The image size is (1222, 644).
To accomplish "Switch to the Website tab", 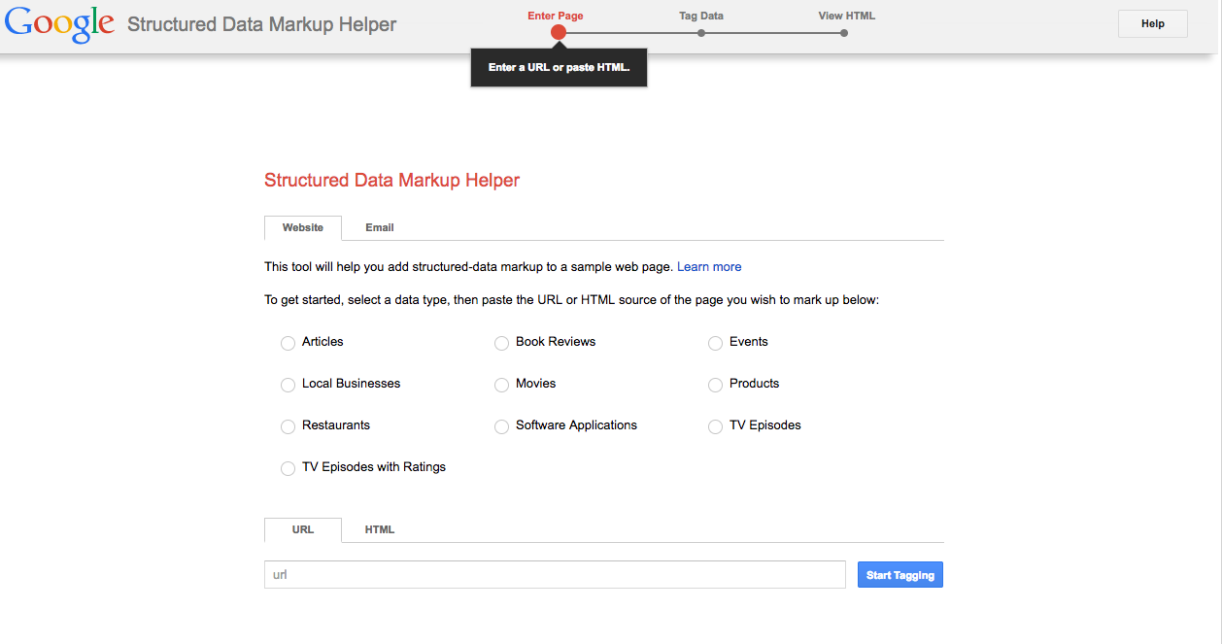I will pos(303,227).
